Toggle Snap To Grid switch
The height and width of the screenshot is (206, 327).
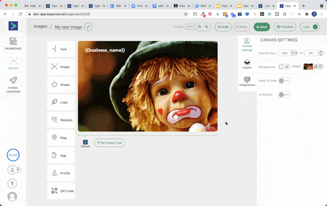(x=284, y=81)
